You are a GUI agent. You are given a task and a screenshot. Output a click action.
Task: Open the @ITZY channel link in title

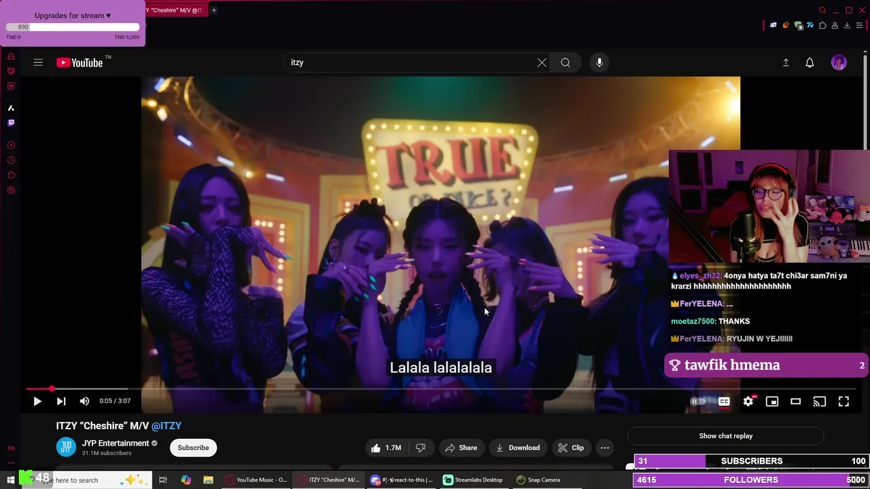(x=167, y=426)
